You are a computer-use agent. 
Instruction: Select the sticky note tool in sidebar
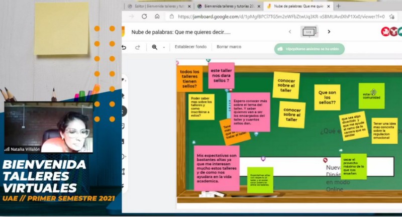click(x=124, y=127)
